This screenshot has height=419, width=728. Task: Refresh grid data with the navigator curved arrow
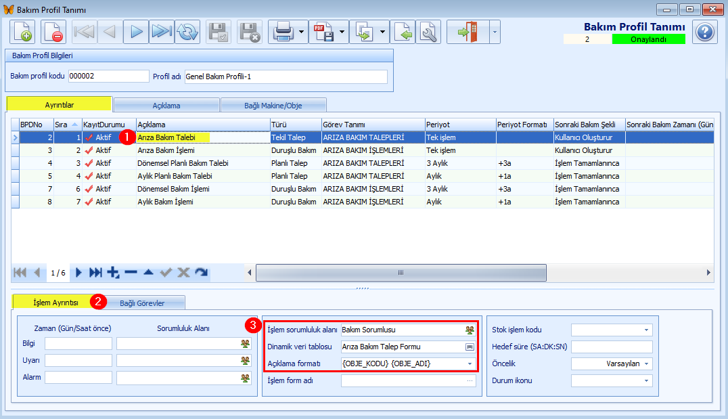tap(202, 273)
